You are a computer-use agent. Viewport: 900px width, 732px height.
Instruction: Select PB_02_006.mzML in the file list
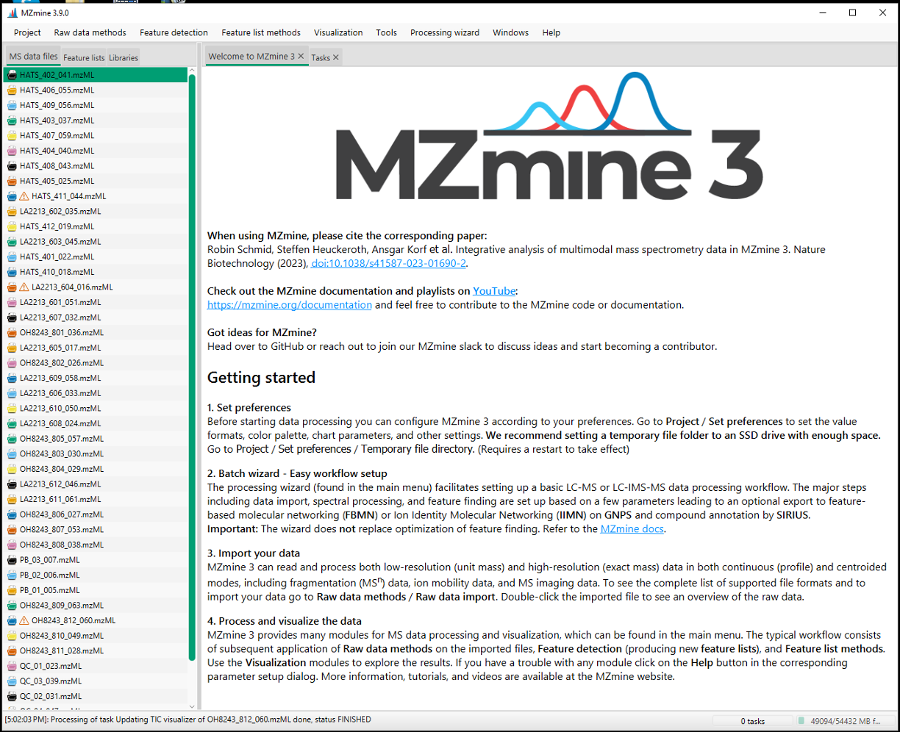point(96,575)
